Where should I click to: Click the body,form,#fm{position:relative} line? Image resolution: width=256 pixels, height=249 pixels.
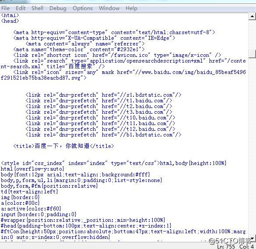click(49, 186)
